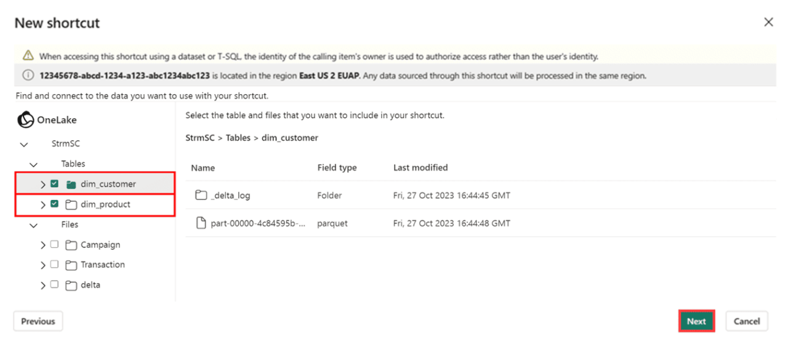Check the Campaign folder checkbox
This screenshot has height=341, width=788.
click(55, 245)
